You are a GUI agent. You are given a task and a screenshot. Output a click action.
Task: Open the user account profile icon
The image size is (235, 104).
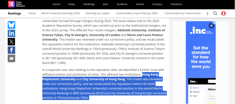[223, 14]
